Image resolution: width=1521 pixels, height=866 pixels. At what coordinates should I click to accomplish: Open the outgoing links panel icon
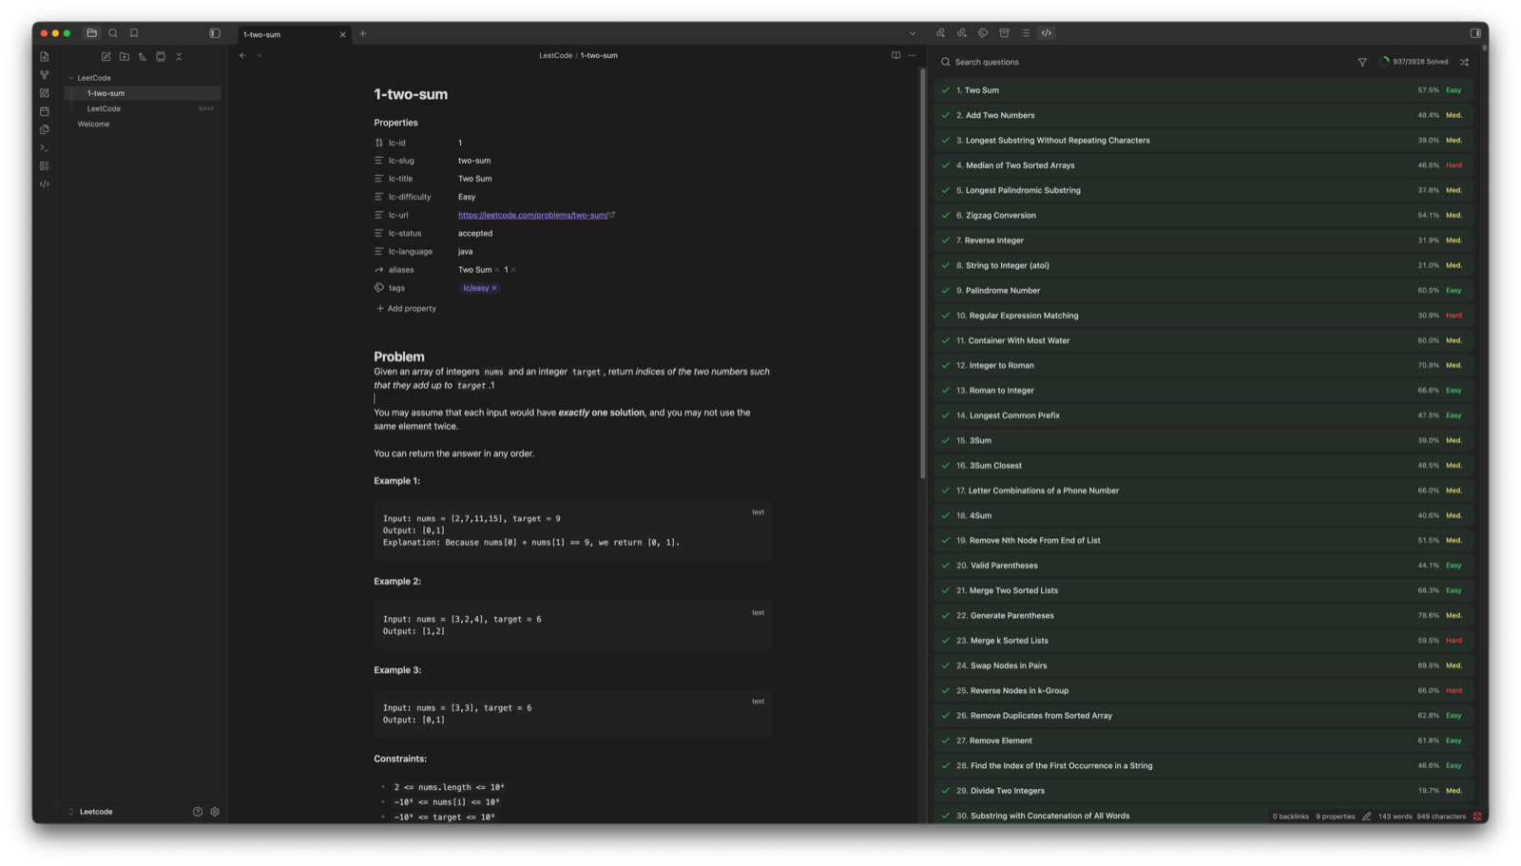click(x=962, y=33)
